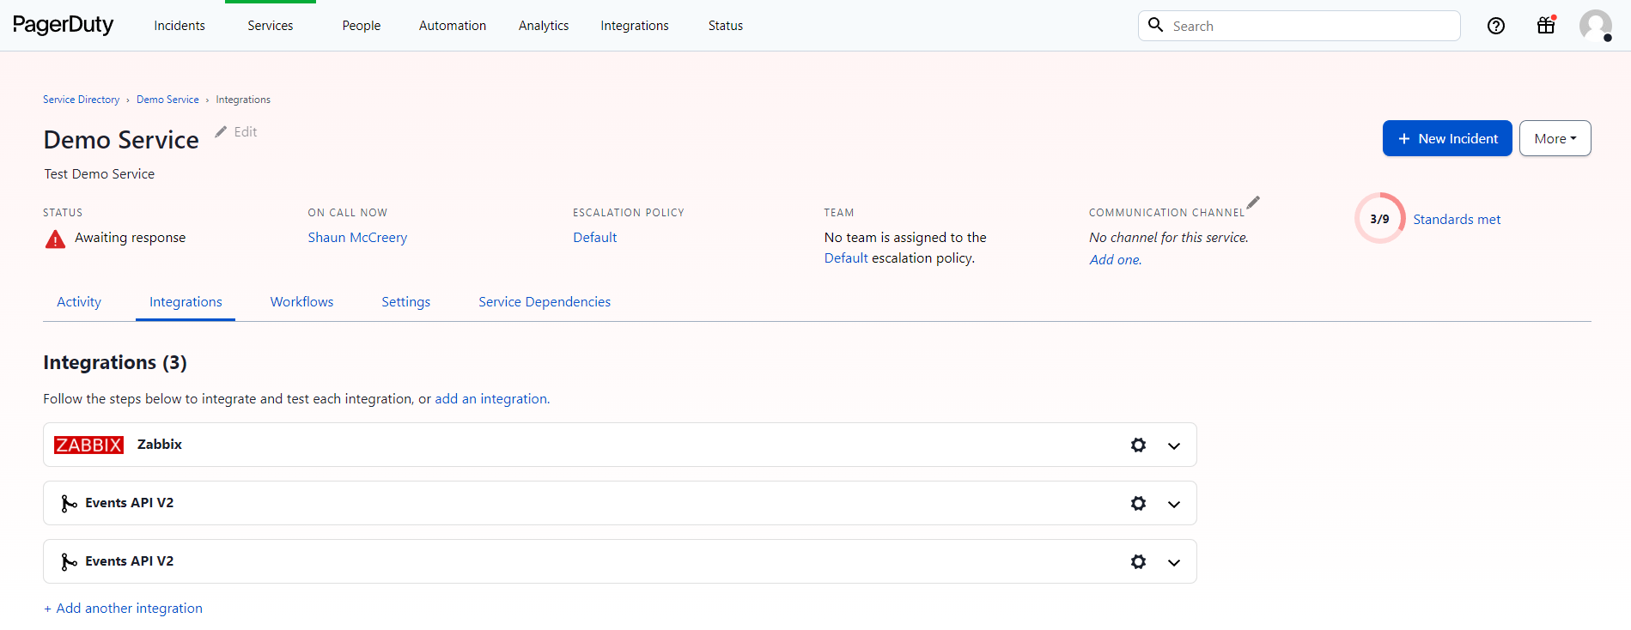Click the Awaiting response status text
The width and height of the screenshot is (1631, 630).
(x=130, y=238)
